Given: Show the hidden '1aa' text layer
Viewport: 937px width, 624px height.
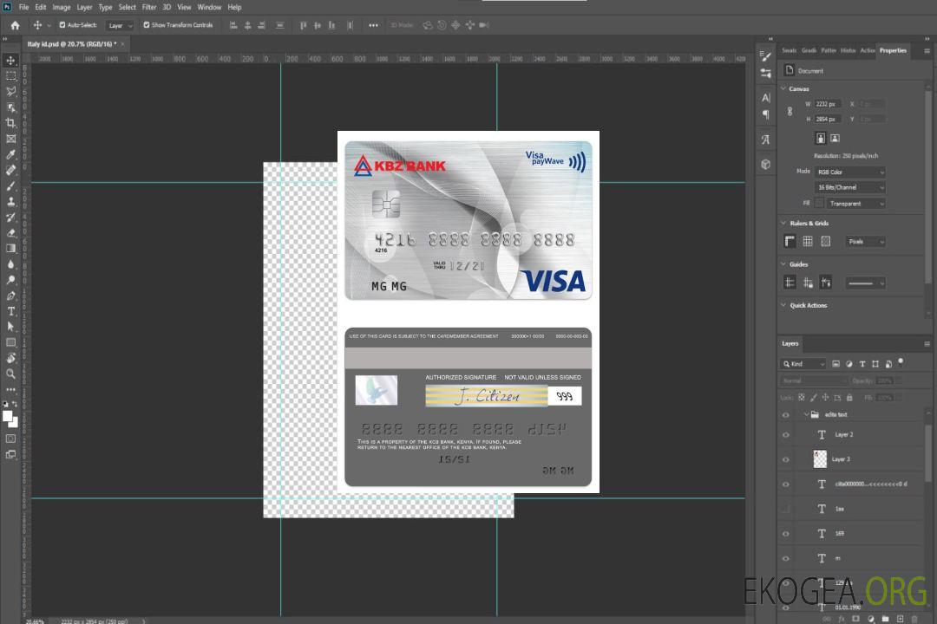Looking at the screenshot, I should [x=786, y=509].
